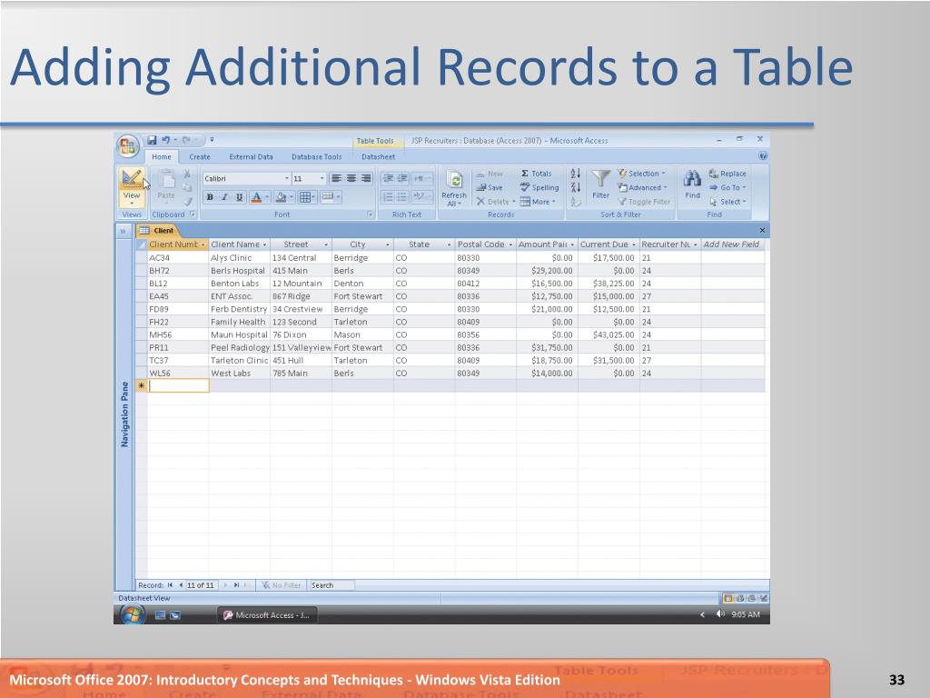Open the Client Name column dropdown arrow
The height and width of the screenshot is (698, 930).
coord(264,244)
